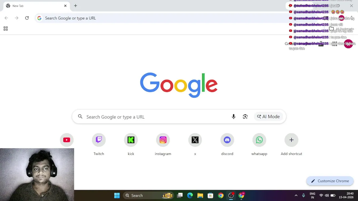Click Customize Chrome

[x=330, y=181]
